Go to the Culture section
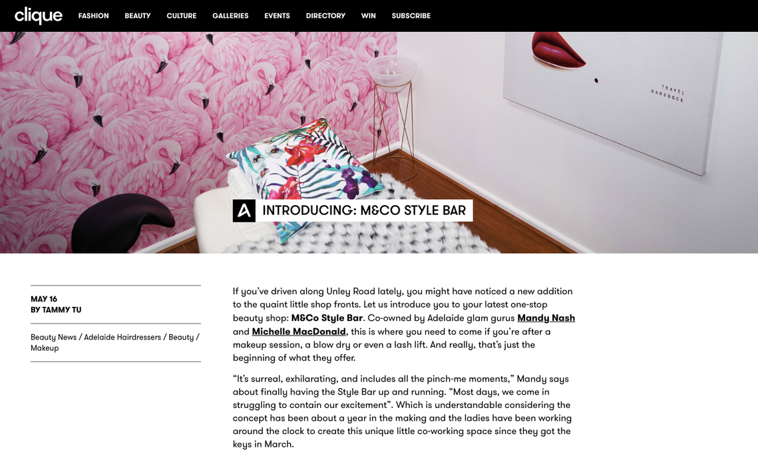Viewport: 758px width, 450px height. [181, 16]
